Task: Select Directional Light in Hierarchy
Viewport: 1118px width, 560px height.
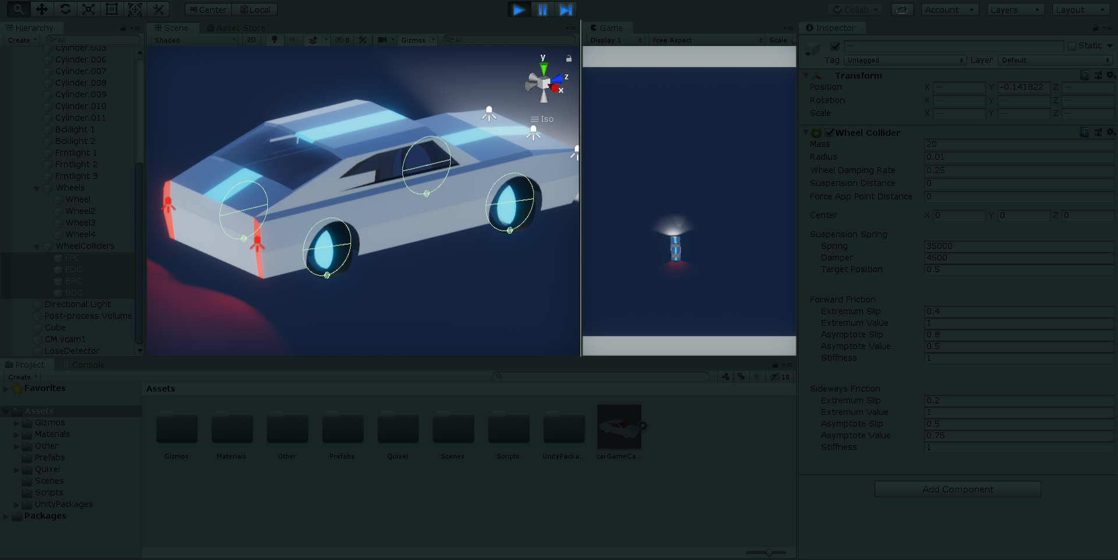Action: (77, 304)
